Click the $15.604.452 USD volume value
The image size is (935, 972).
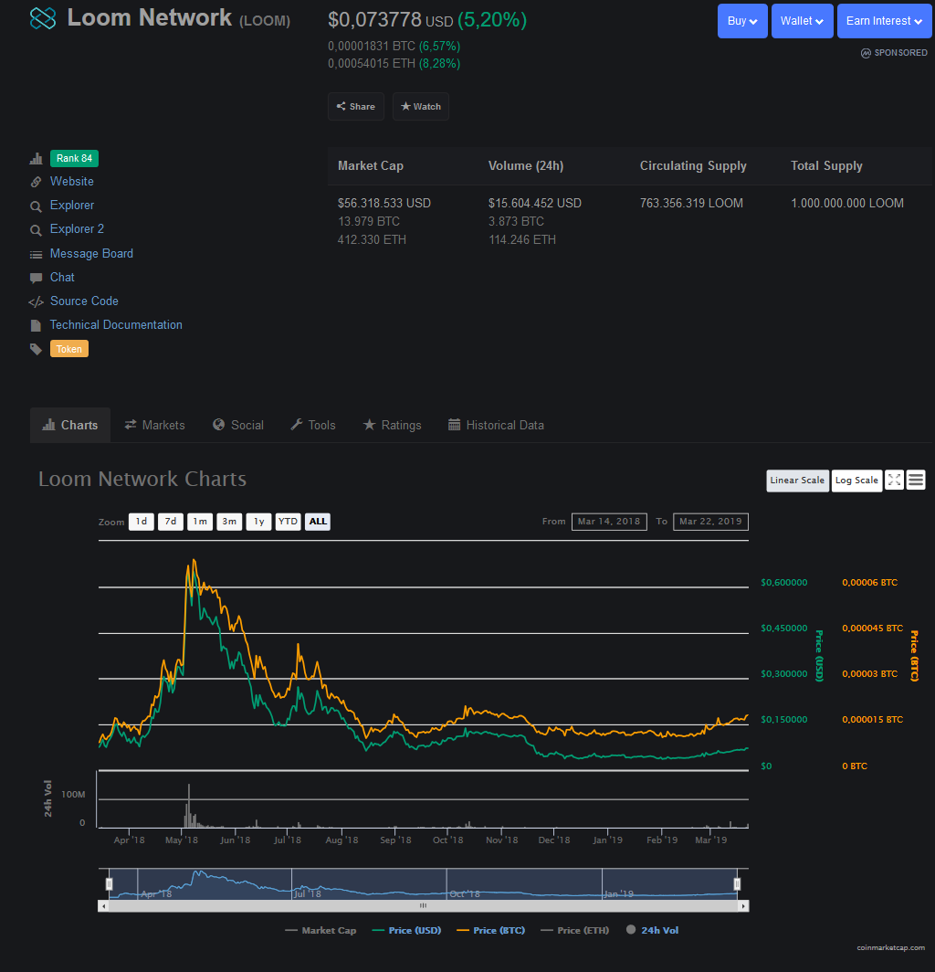(535, 204)
